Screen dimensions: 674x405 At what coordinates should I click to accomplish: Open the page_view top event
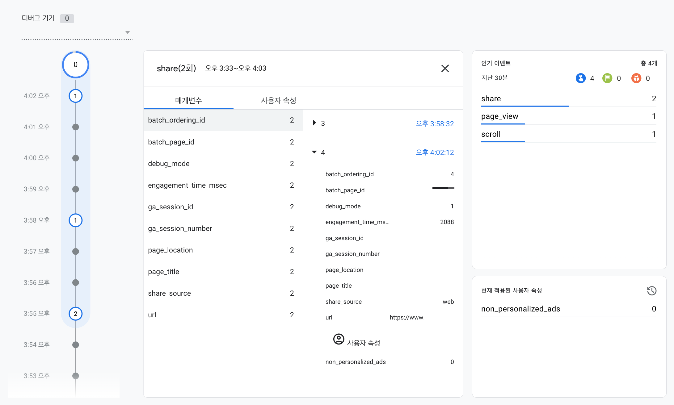499,116
